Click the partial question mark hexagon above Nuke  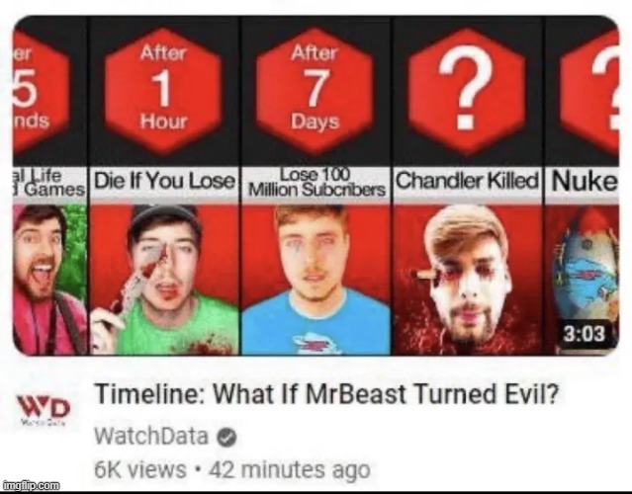pos(589,89)
